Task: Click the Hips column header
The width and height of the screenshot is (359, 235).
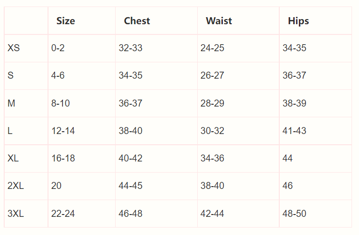Action: (x=298, y=21)
